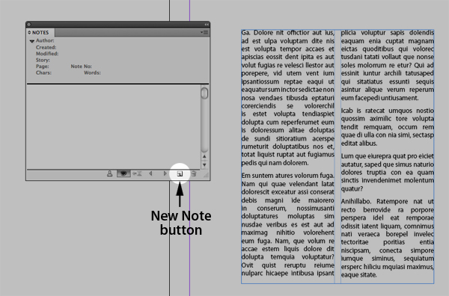Click the user color person icon
Image resolution: width=449 pixels, height=296 pixels.
110,173
